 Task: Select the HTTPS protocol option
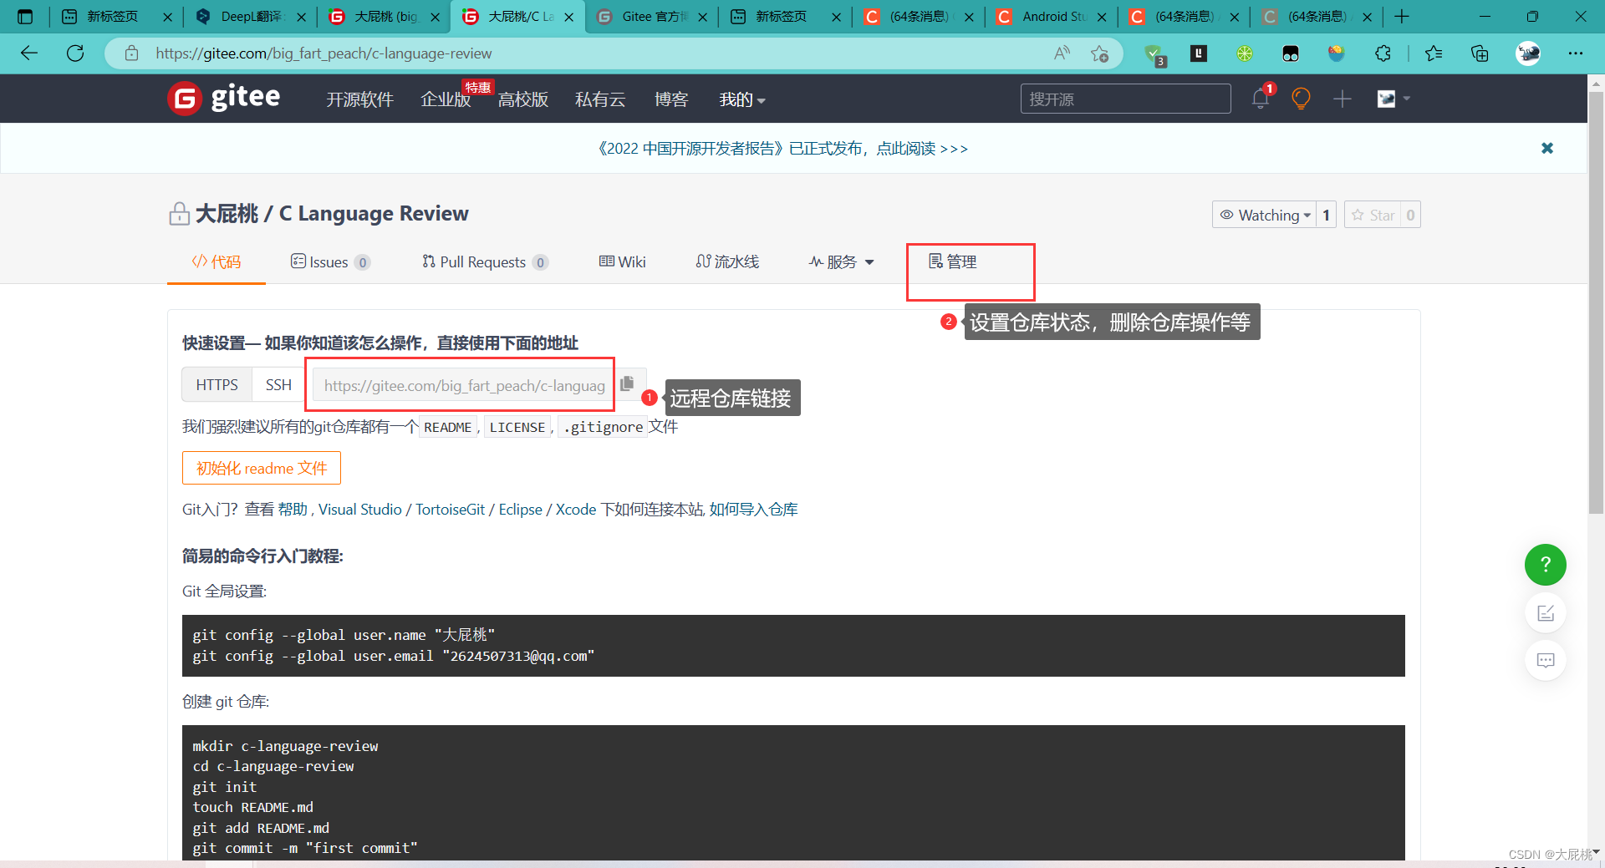pyautogui.click(x=217, y=384)
